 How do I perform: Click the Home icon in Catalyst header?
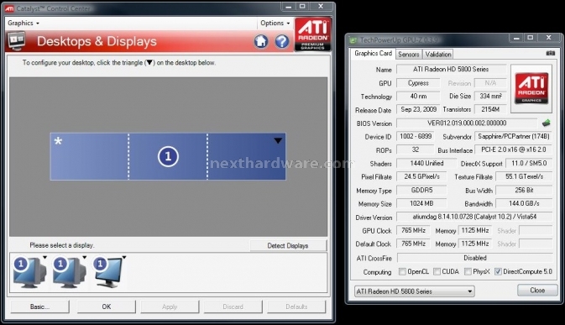261,41
